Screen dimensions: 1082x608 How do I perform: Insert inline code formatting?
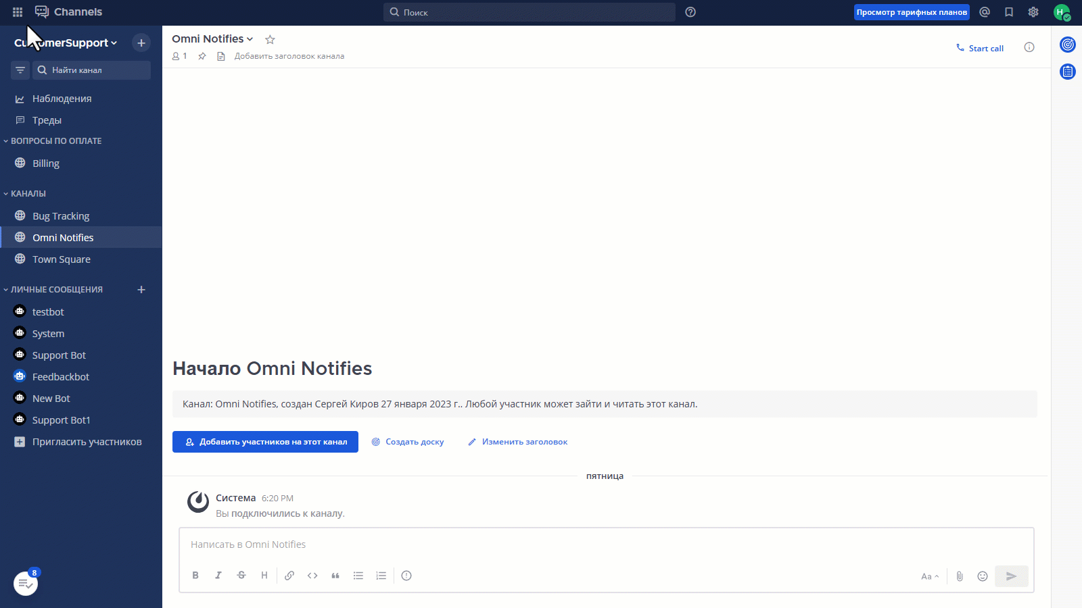(x=312, y=576)
